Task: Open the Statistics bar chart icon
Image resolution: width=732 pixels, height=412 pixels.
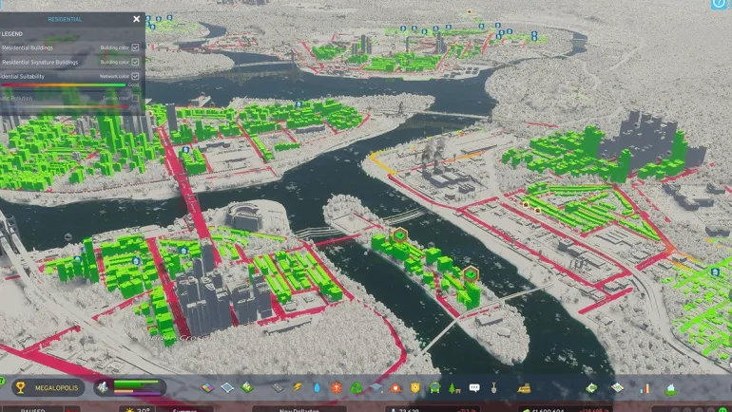Action: pyautogui.click(x=645, y=387)
